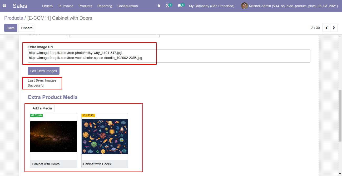
Task: Discard the product changes
Action: click(x=27, y=28)
